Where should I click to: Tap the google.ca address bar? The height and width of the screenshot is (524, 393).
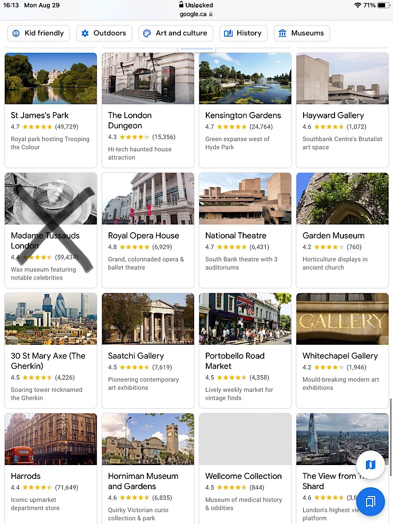tap(193, 14)
